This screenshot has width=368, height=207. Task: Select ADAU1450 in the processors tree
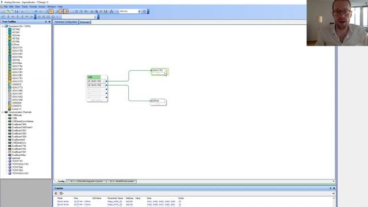[x=17, y=99]
